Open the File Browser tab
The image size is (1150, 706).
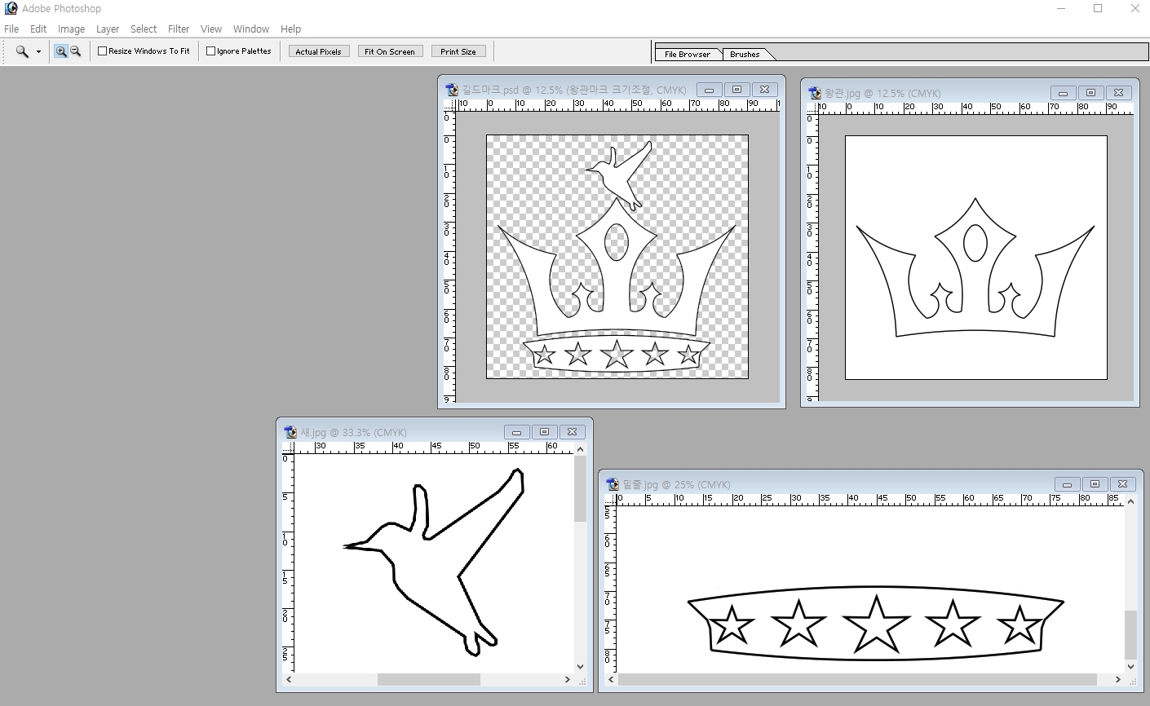click(x=687, y=55)
